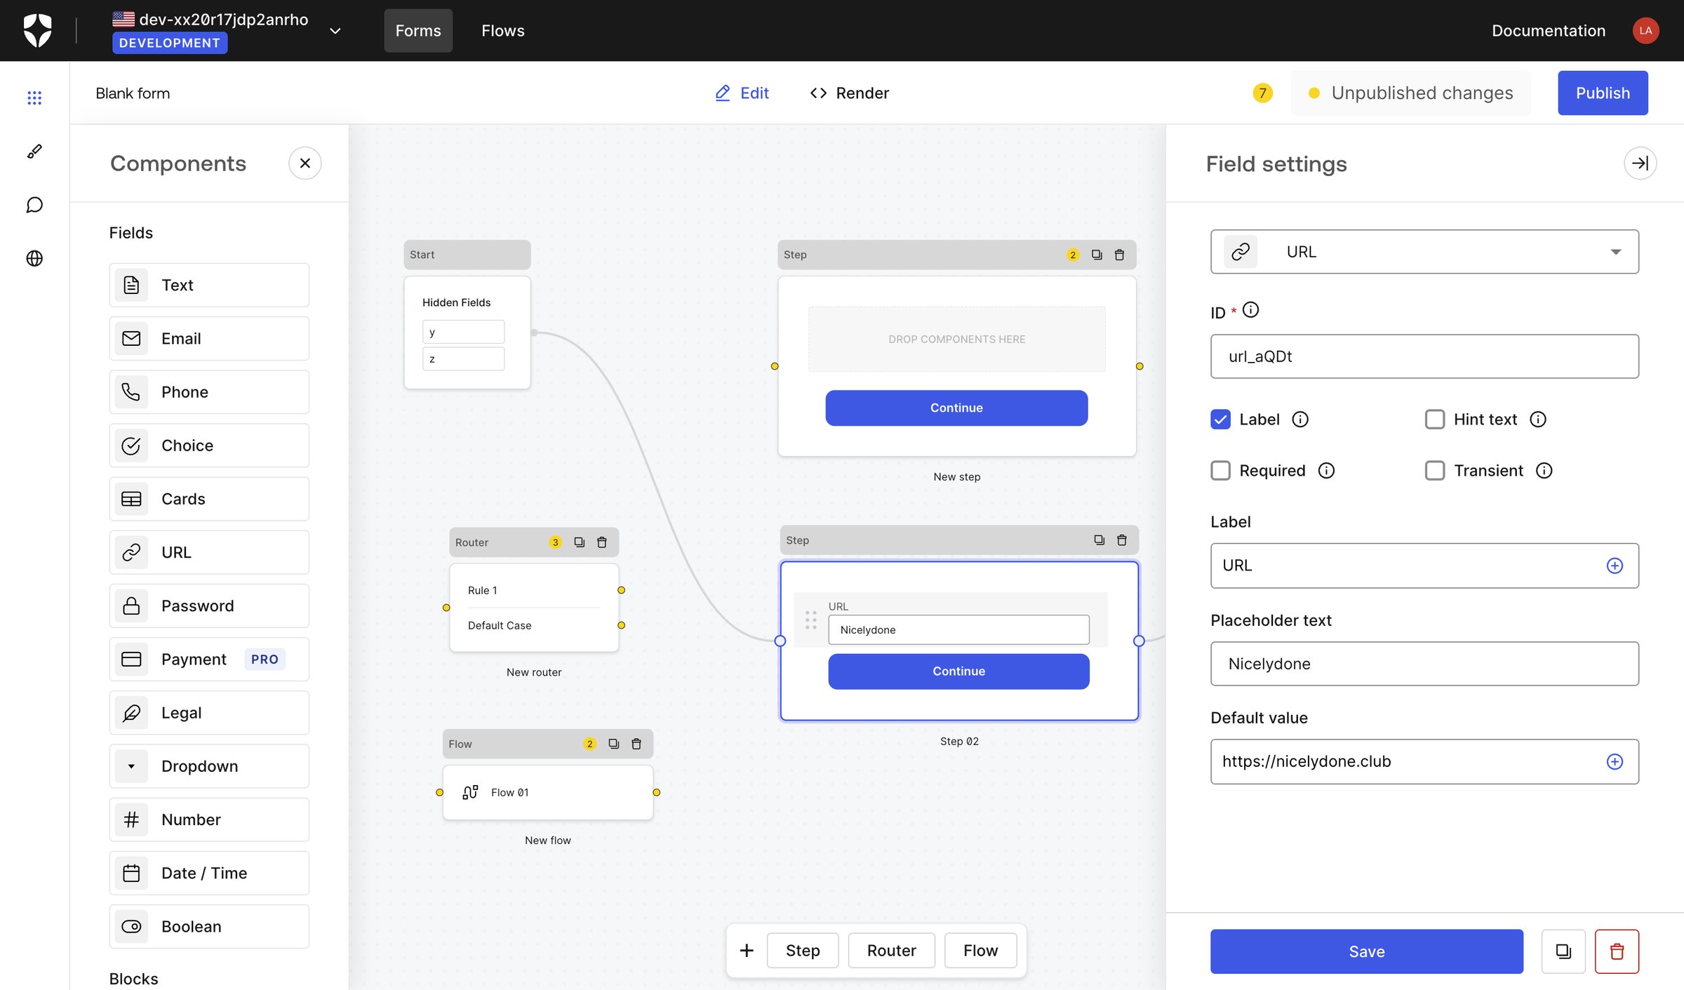The width and height of the screenshot is (1684, 990).
Task: Click the Default value input field
Action: tap(1424, 761)
